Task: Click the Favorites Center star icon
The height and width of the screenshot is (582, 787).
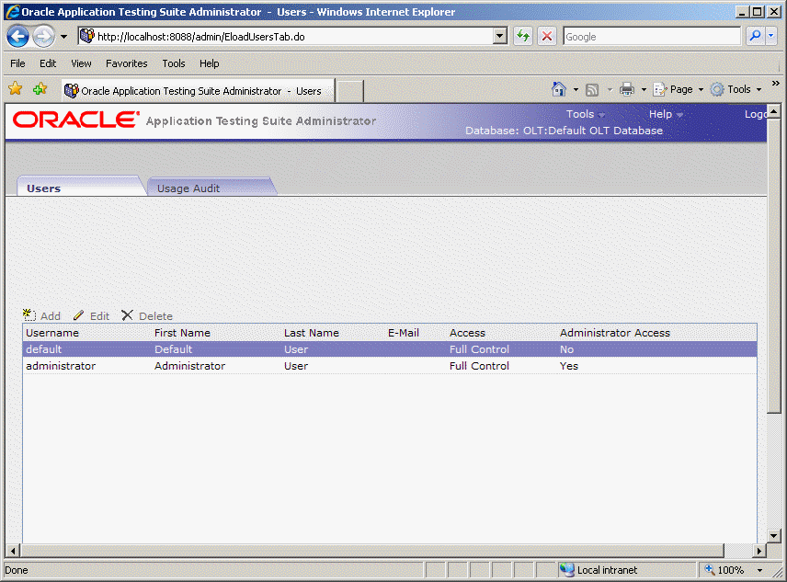Action: (16, 89)
